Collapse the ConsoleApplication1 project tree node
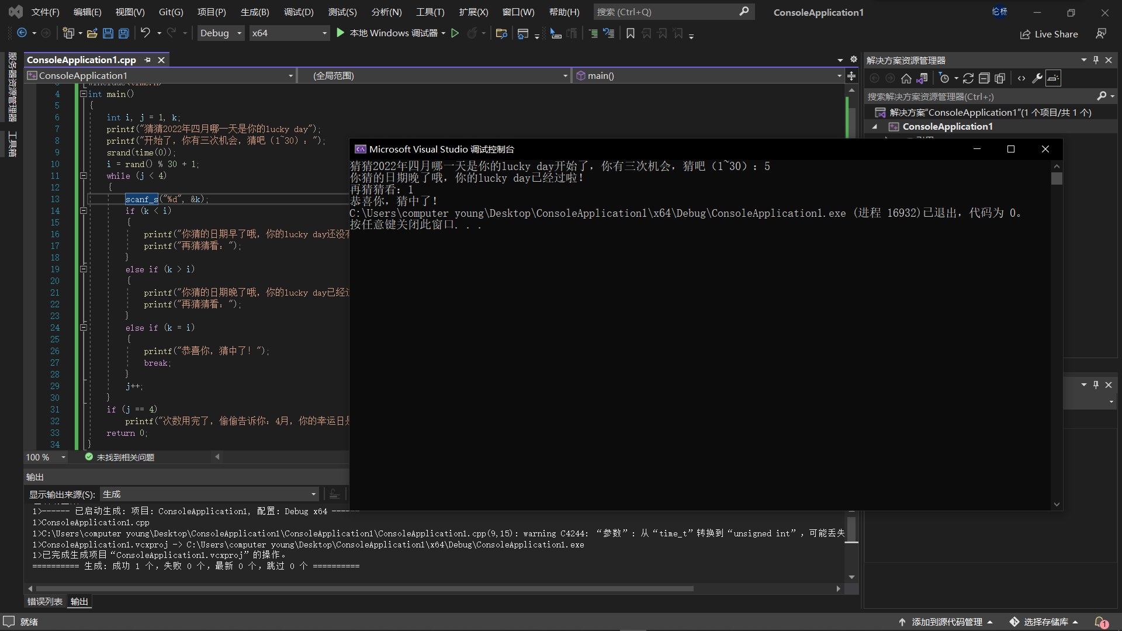The width and height of the screenshot is (1122, 631). click(x=875, y=127)
